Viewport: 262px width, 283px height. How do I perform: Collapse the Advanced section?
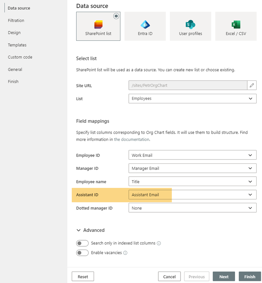coord(90,230)
